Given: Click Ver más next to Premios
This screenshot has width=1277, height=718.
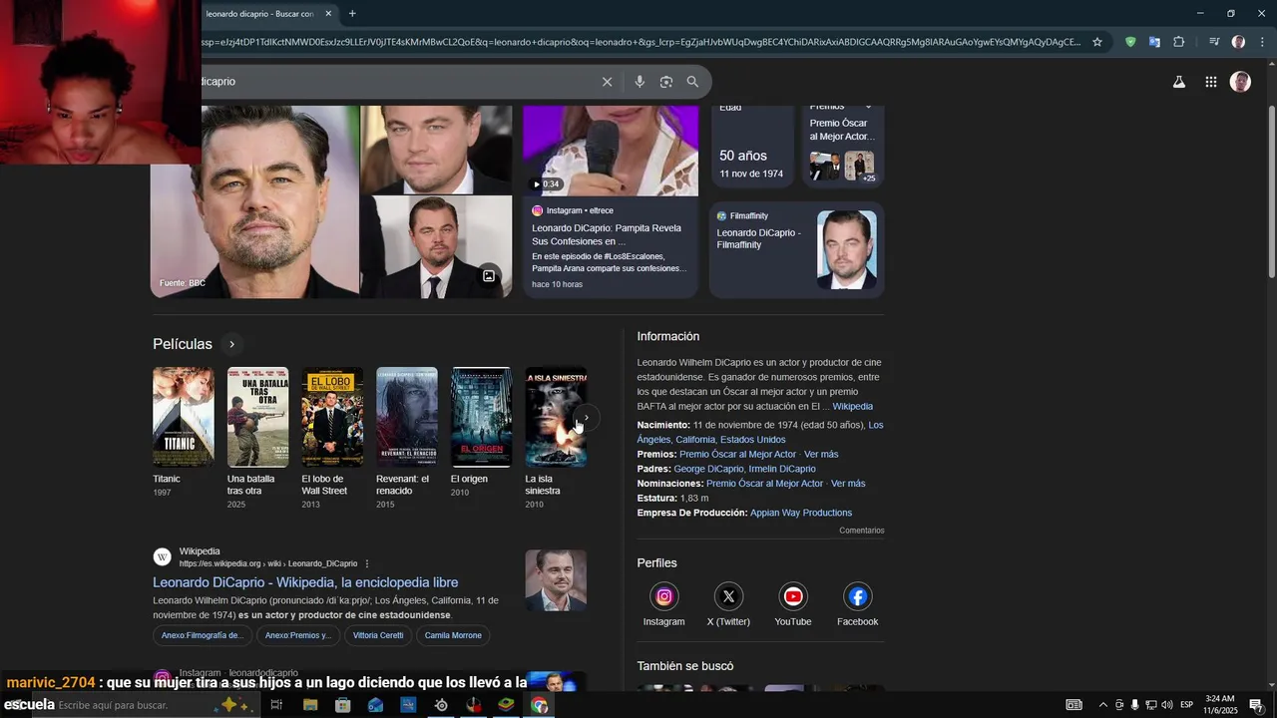Looking at the screenshot, I should (821, 454).
